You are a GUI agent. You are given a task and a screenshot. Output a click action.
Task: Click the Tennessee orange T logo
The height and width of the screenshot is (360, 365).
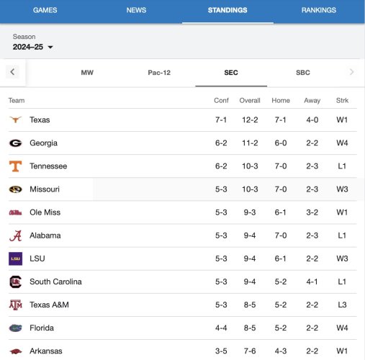tap(15, 166)
